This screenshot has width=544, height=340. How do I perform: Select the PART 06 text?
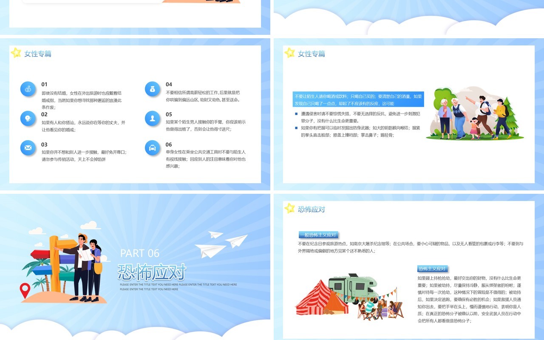point(140,253)
